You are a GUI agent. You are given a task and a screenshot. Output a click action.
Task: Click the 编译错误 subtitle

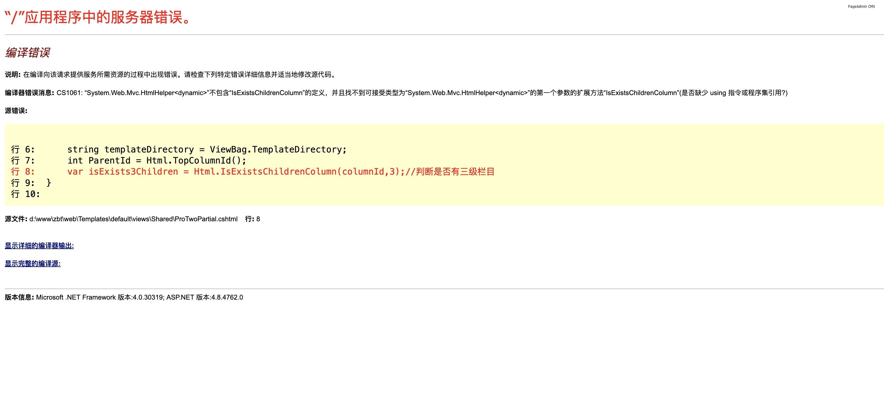(28, 53)
